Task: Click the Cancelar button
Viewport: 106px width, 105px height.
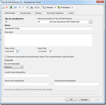Action: [x=84, y=100]
